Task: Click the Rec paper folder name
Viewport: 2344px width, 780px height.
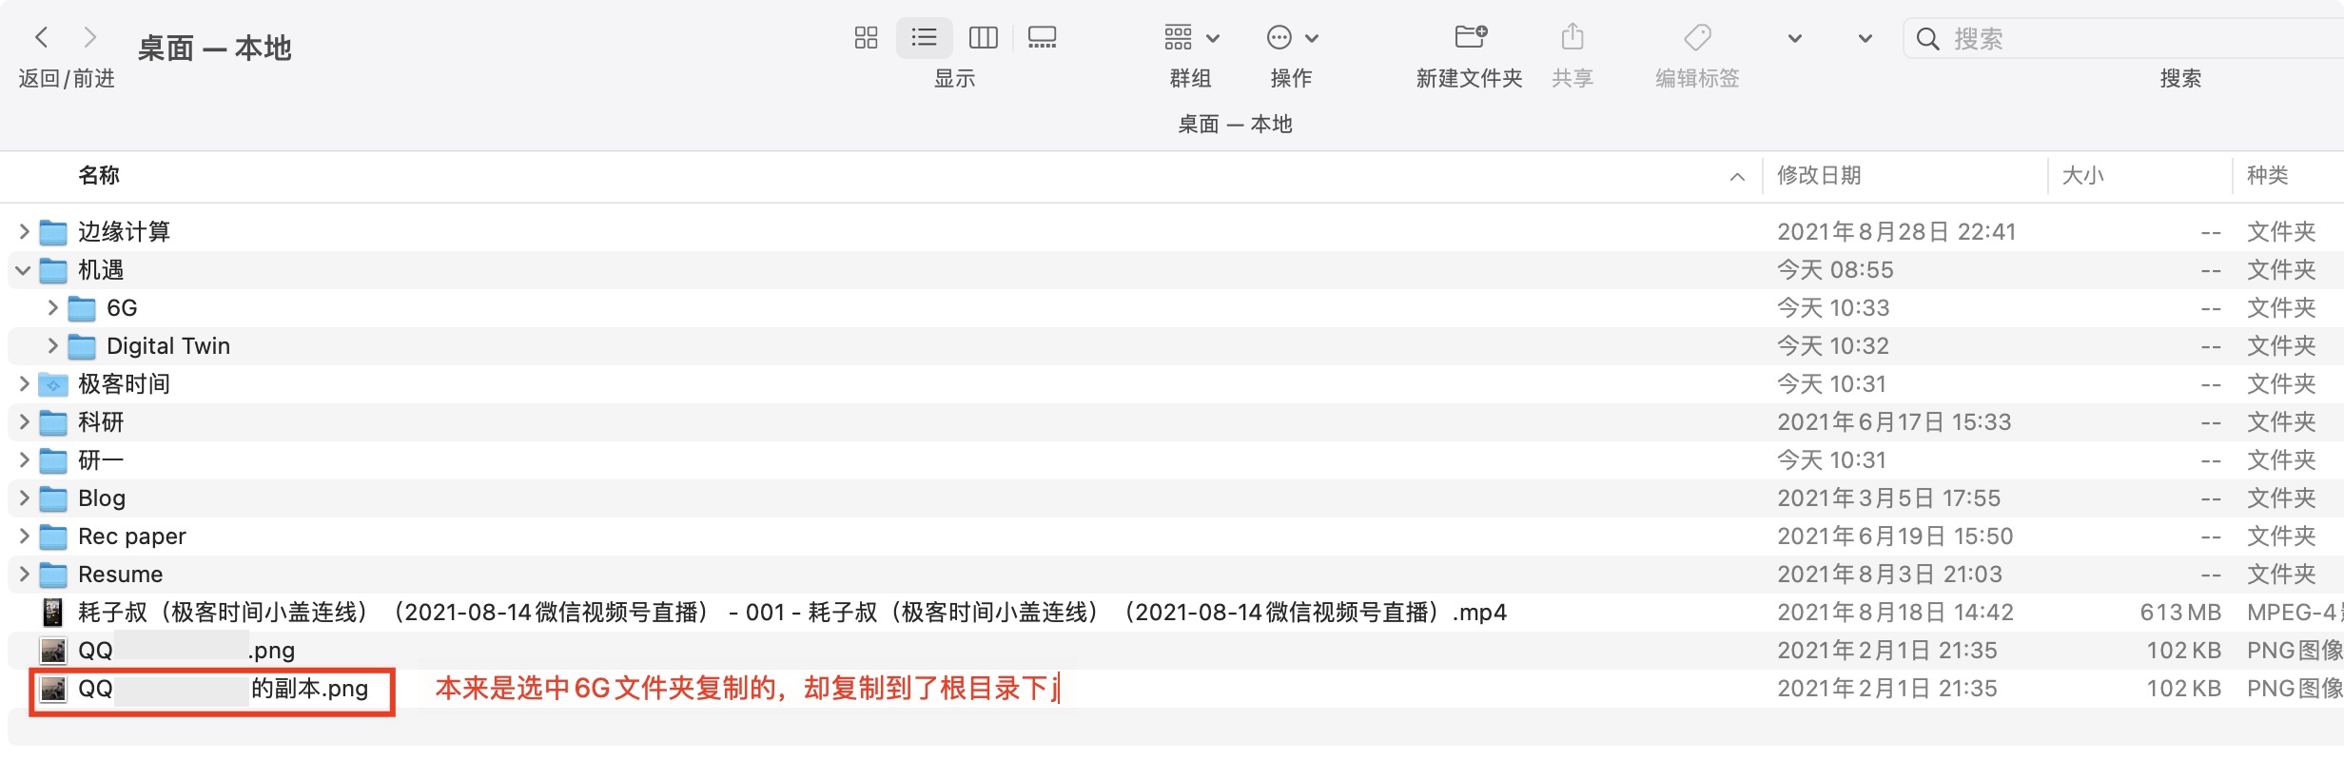Action: [x=132, y=536]
